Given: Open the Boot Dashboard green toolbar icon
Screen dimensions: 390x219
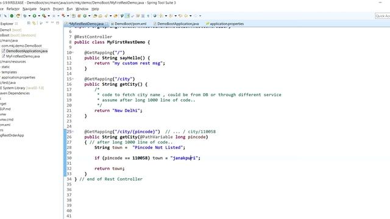Looking at the screenshot, I should (12, 16).
